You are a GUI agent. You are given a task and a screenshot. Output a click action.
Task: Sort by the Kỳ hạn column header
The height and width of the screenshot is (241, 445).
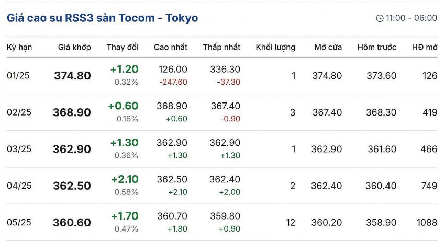[19, 47]
